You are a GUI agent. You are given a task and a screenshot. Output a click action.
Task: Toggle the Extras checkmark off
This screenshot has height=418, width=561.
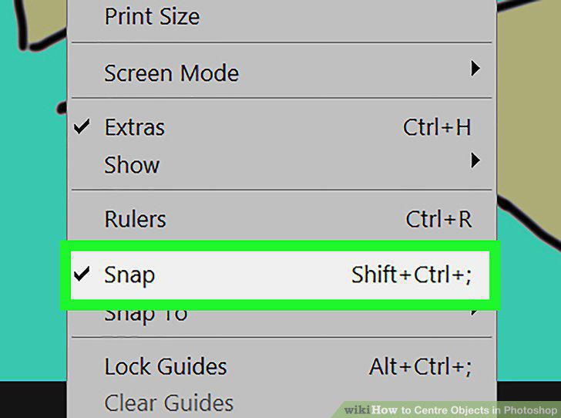[82, 126]
